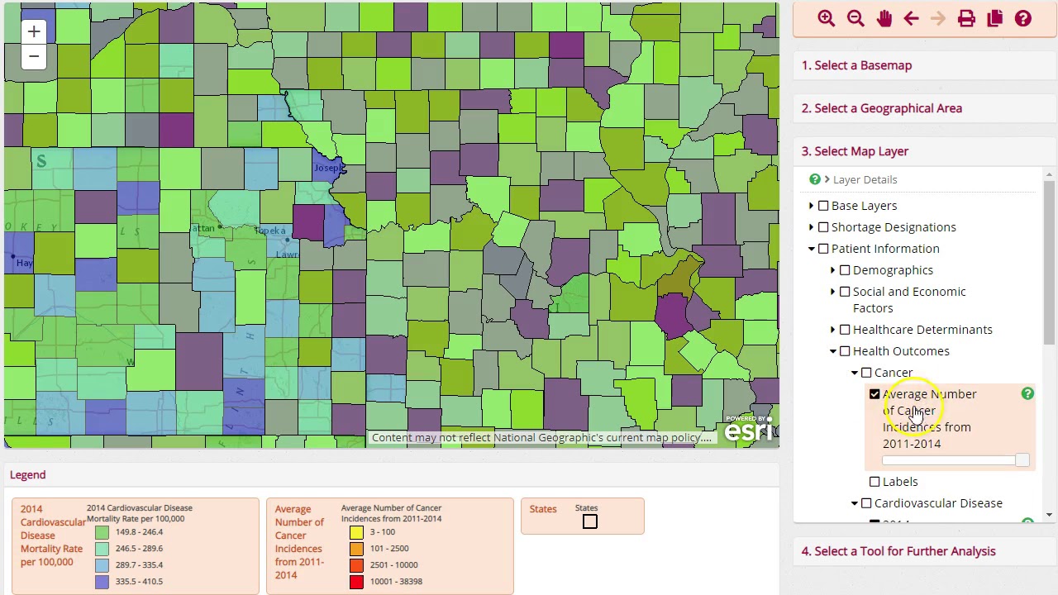Click red 10001 - 38398 legend swatch
The image size is (1058, 595).
pos(356,582)
